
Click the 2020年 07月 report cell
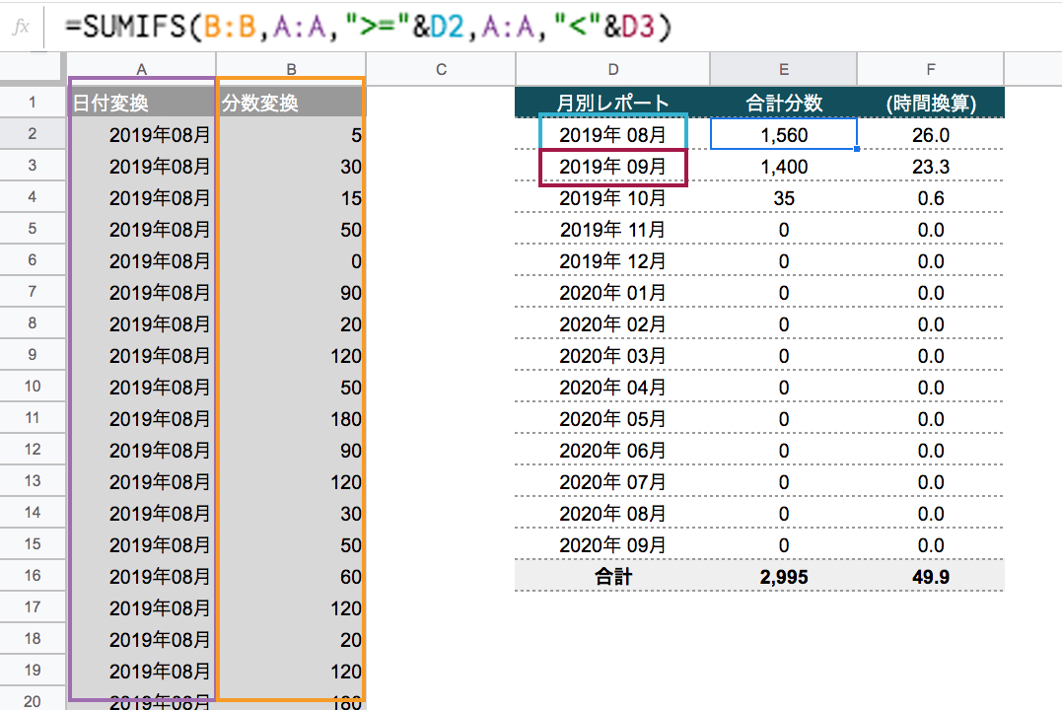(613, 481)
